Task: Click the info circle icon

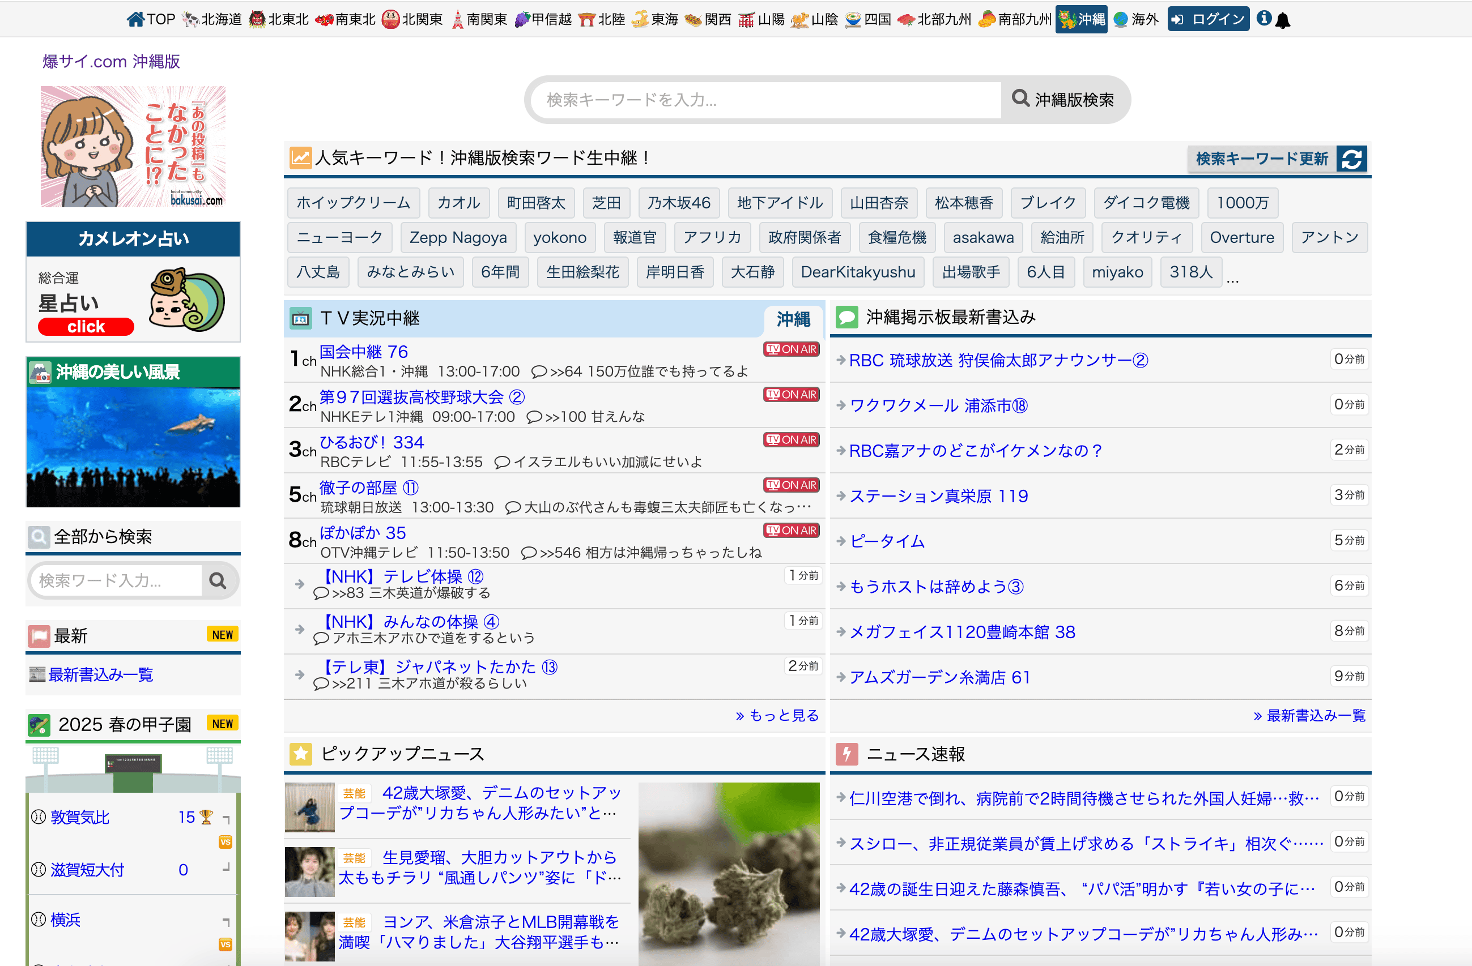Action: click(1263, 19)
